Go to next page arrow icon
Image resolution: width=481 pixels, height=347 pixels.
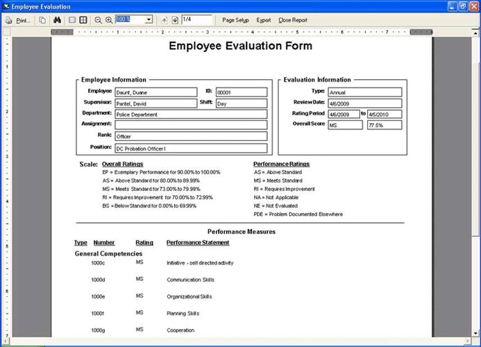pos(174,20)
